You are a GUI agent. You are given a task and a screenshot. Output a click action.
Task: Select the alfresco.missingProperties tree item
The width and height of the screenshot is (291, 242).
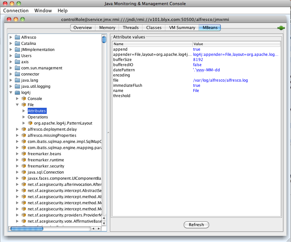point(52,135)
